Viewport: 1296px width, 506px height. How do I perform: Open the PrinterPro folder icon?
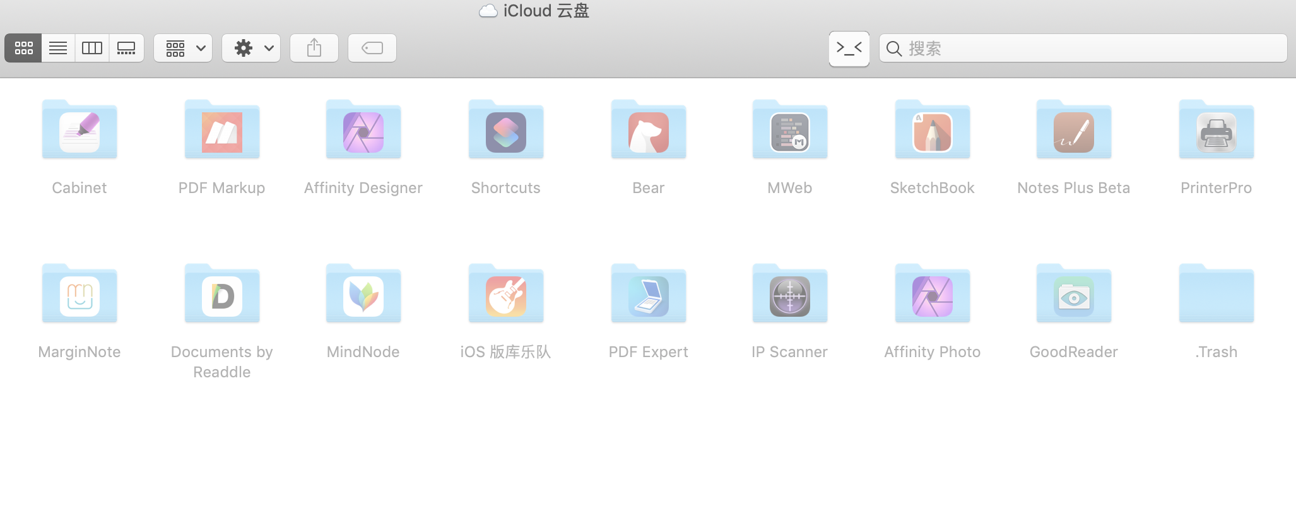(x=1216, y=129)
